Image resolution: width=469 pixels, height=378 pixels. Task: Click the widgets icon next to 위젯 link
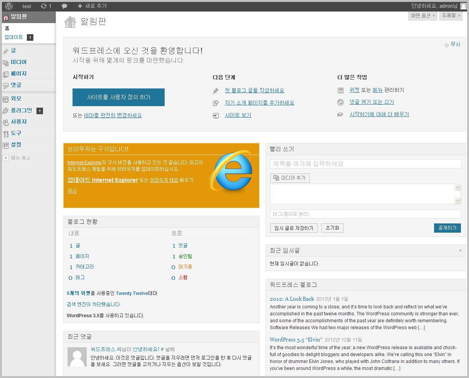tap(340, 90)
